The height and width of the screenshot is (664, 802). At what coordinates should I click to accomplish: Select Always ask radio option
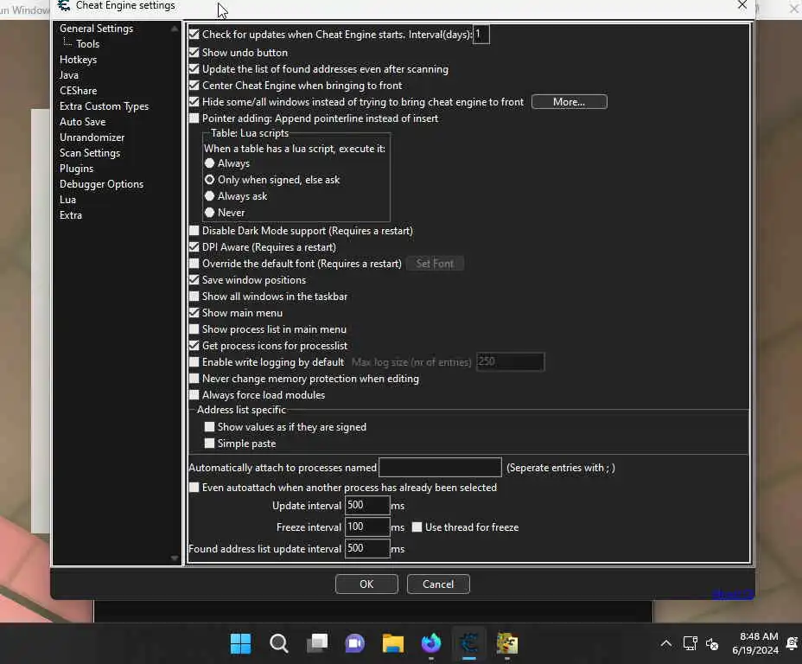209,196
